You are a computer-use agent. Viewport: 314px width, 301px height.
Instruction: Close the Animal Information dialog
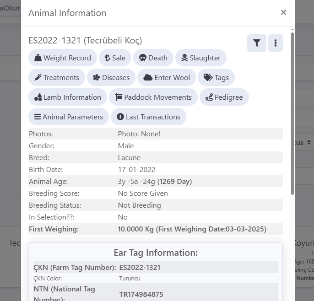[x=283, y=13]
